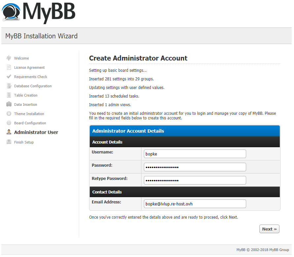294x257 pixels.
Task: Select the Administrator User step label
Action: [36, 132]
